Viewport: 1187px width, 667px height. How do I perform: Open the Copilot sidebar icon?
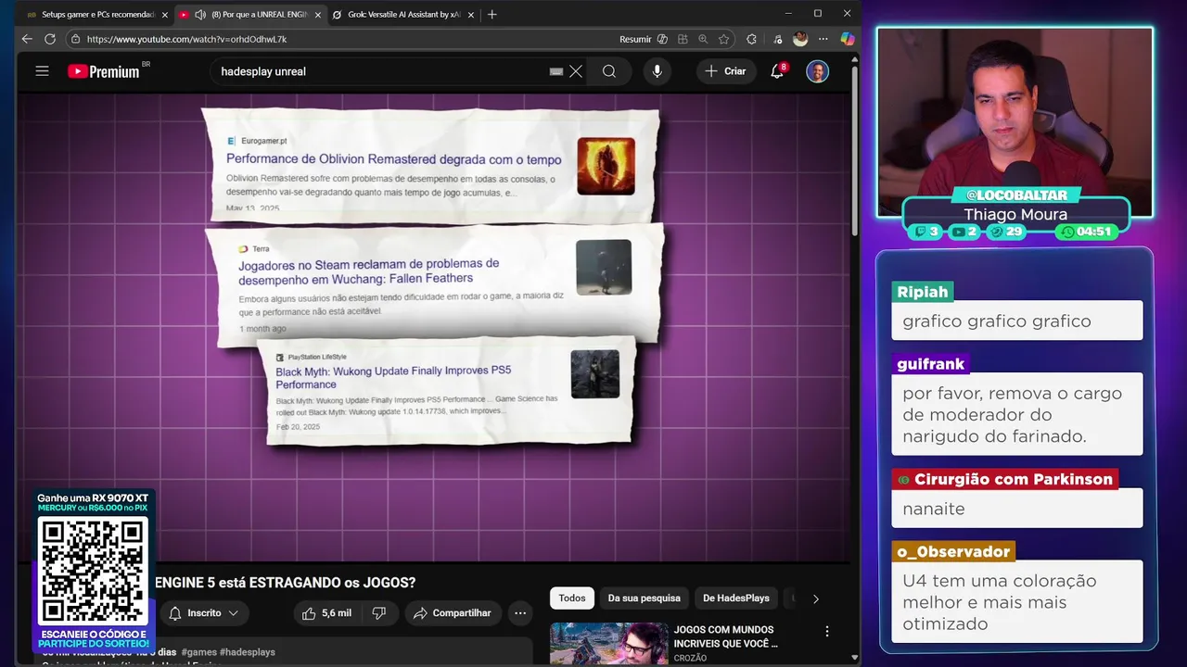coord(848,39)
